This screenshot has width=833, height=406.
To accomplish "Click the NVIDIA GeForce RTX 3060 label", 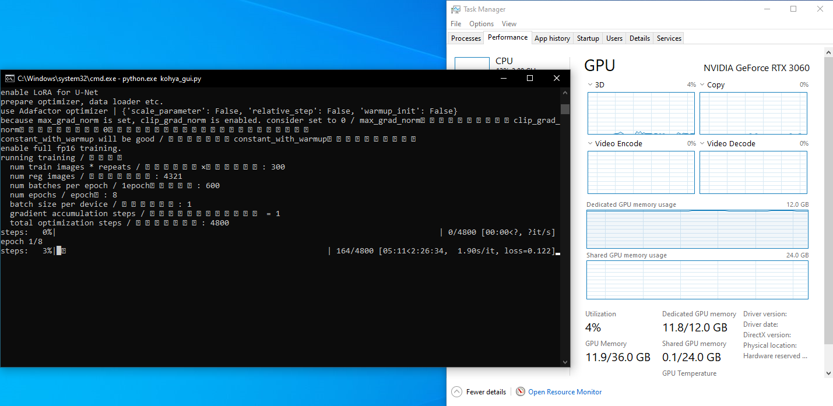I will (x=756, y=68).
